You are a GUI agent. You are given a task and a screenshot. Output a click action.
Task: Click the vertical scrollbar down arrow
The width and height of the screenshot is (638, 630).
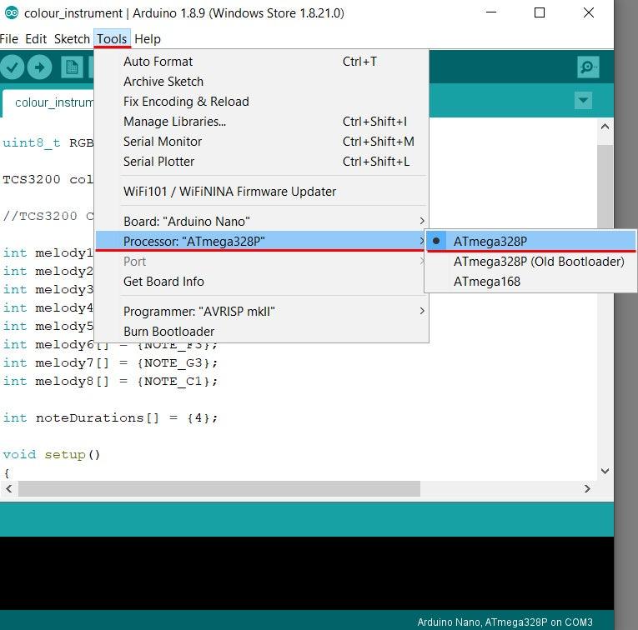[605, 471]
